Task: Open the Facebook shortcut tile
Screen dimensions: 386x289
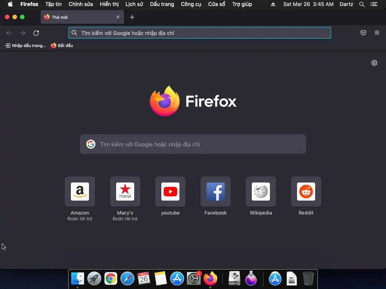Action: pos(216,192)
